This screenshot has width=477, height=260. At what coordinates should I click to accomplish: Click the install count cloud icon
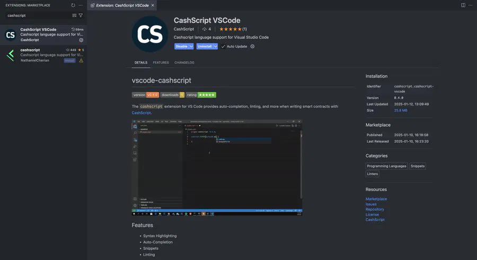coord(205,29)
